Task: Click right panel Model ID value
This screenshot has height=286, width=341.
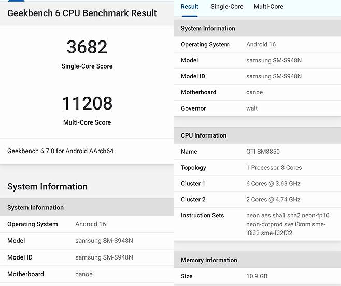Action: pyautogui.click(x=274, y=76)
